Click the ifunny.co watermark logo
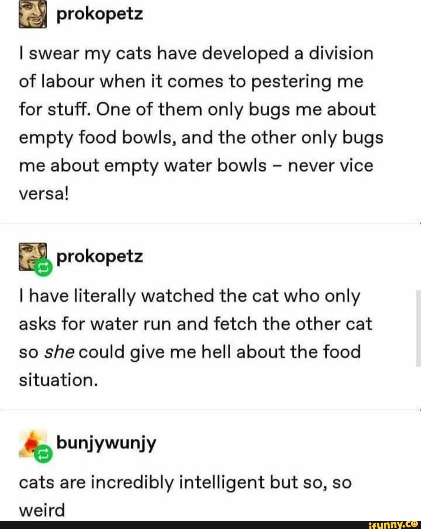Image resolution: width=421 pixels, height=529 pixels. (x=393, y=524)
